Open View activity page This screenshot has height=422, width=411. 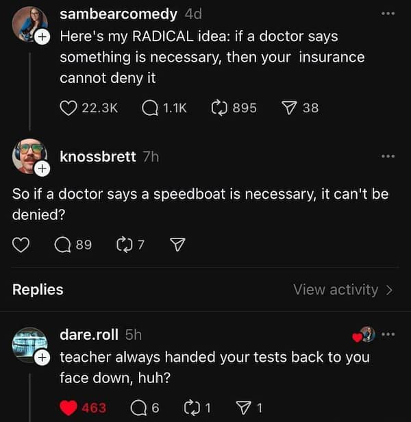(x=342, y=290)
